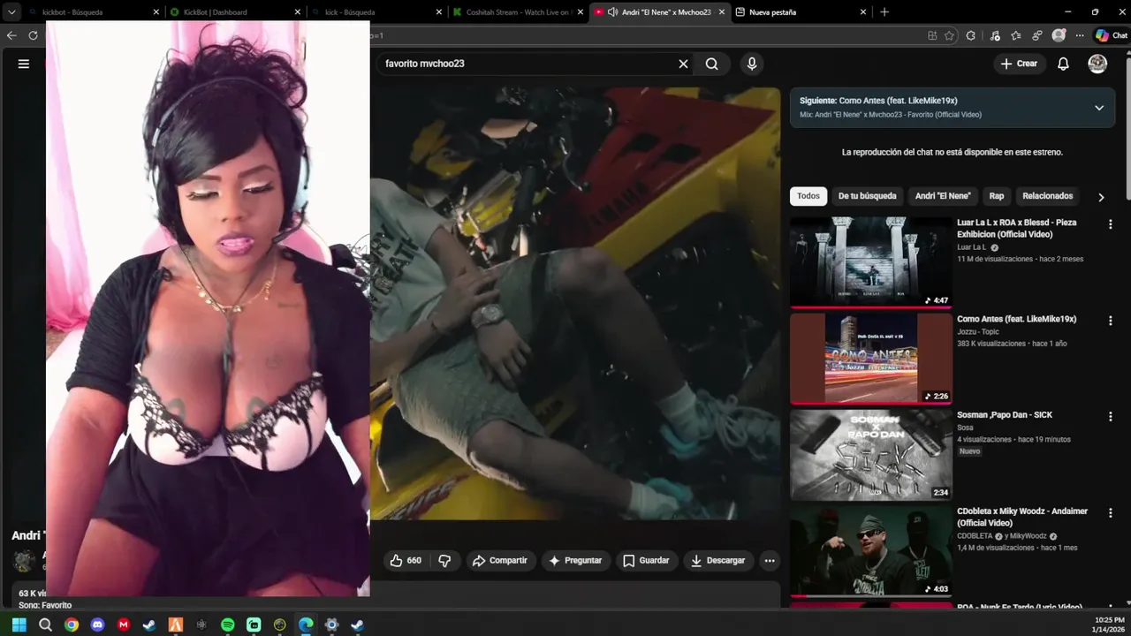Show more filter chips with right arrow
Image resolution: width=1131 pixels, height=636 pixels.
(1101, 197)
